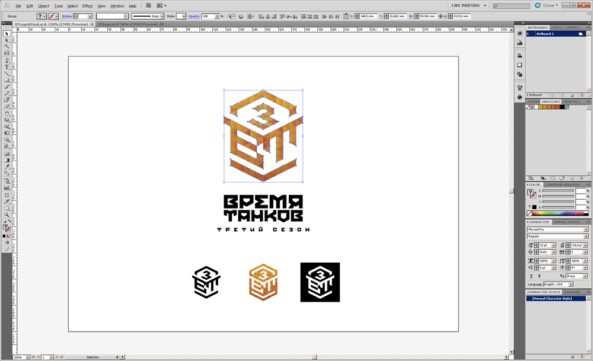Open the Align panel from dock
Screen dimensions: 593x361
[519, 56]
